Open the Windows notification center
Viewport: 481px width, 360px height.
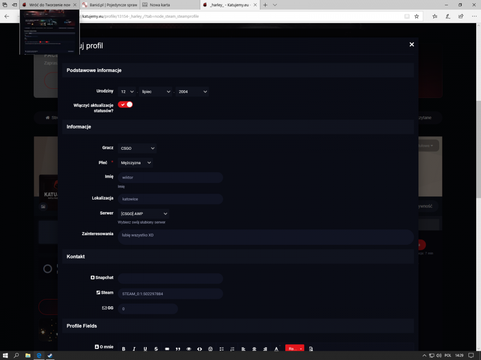pyautogui.click(x=471, y=355)
